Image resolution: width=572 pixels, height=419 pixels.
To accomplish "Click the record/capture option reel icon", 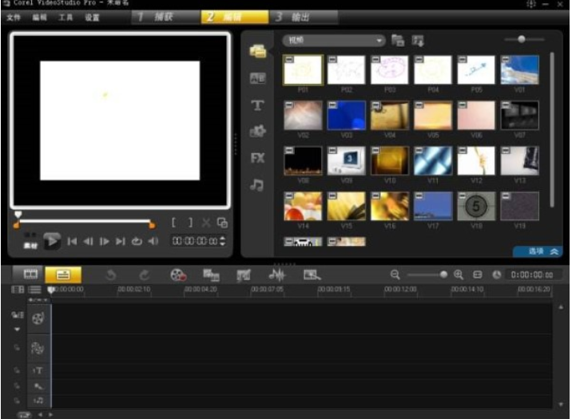I will click(177, 274).
